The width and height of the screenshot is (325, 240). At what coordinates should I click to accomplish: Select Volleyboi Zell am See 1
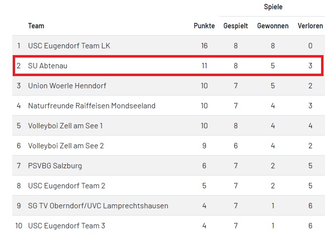pyautogui.click(x=65, y=126)
